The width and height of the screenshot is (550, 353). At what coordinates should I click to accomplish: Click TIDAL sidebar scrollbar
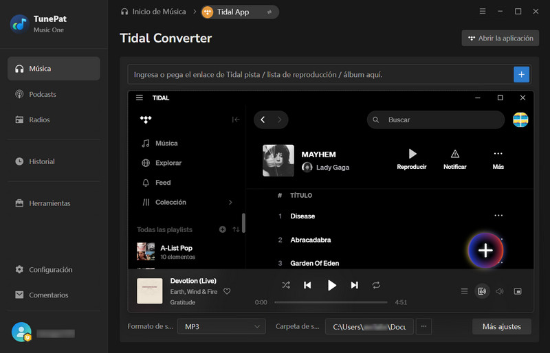point(243,223)
